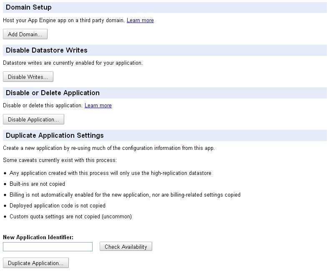329x273 pixels.
Task: Click the Disable Application button
Action: (x=33, y=119)
